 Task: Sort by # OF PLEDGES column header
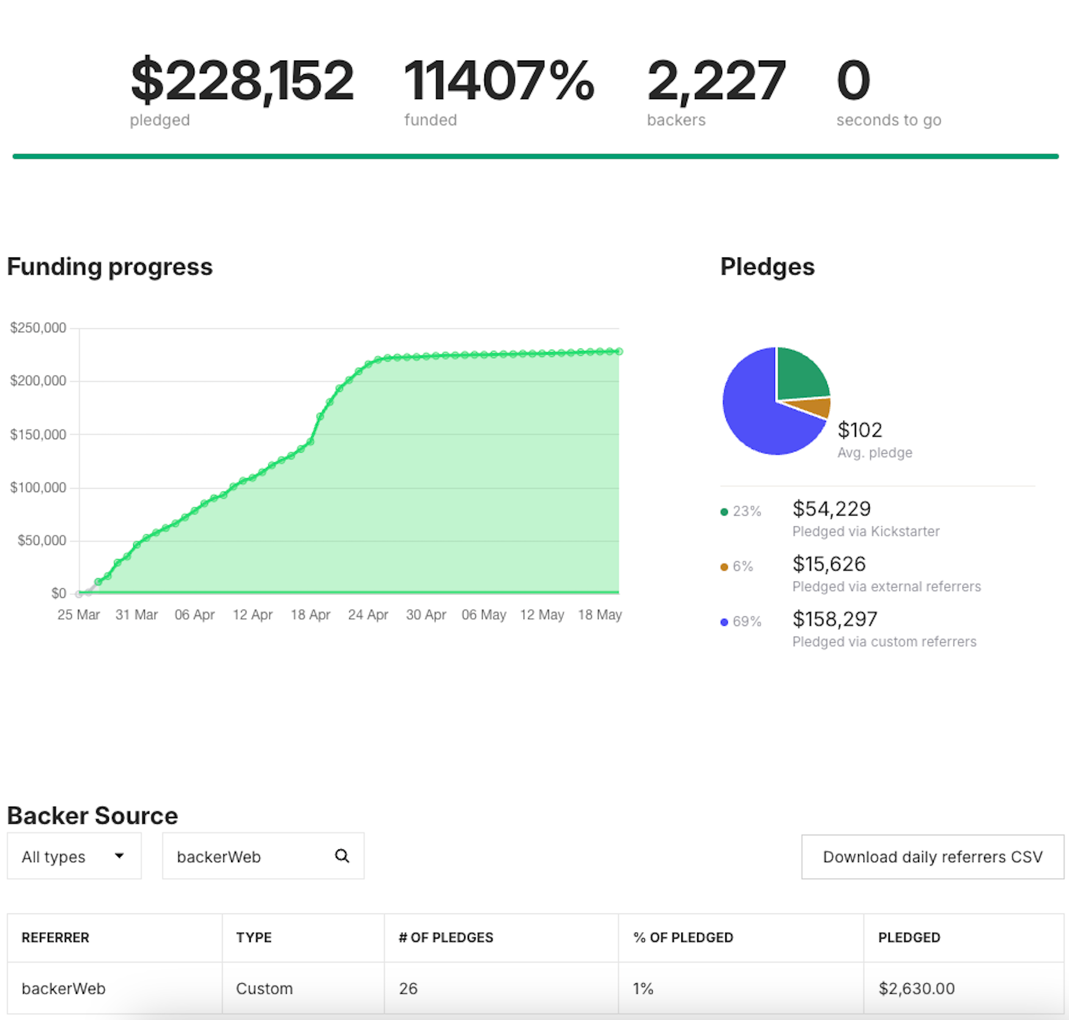[x=446, y=937]
